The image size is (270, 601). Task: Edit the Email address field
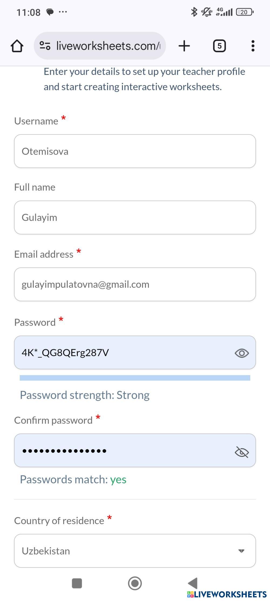[135, 284]
